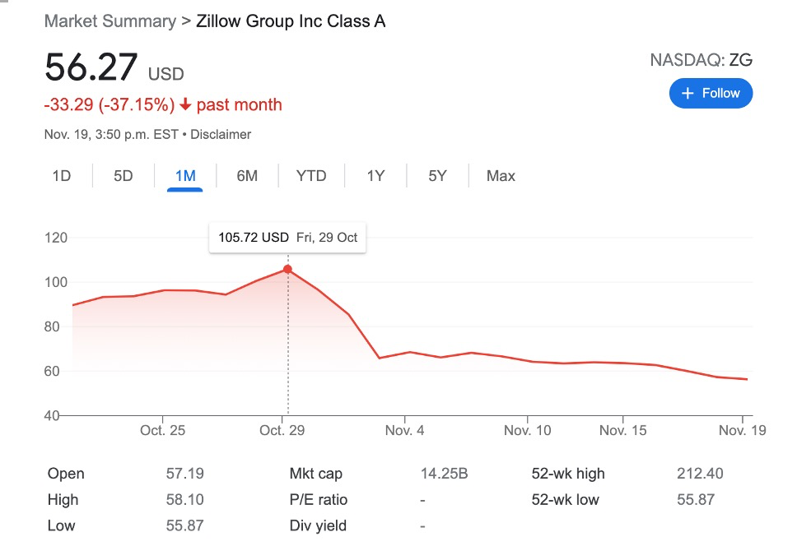Open the Max time range chart
The image size is (797, 546).
point(501,176)
